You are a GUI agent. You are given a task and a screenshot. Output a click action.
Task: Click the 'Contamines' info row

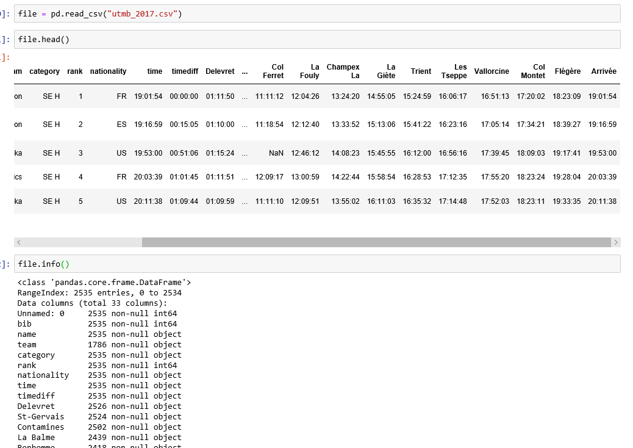[x=99, y=427]
